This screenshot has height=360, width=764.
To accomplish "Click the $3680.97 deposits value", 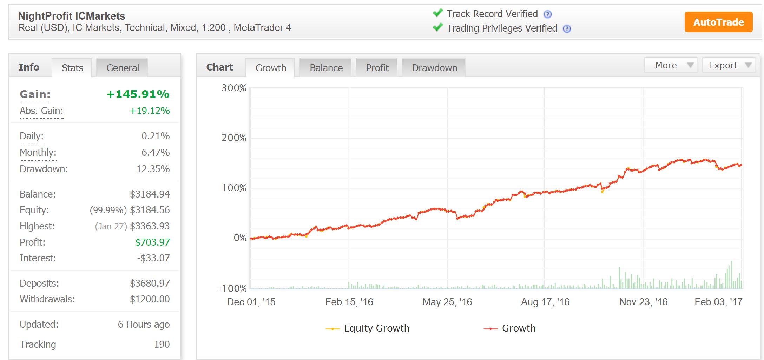I will (x=150, y=284).
